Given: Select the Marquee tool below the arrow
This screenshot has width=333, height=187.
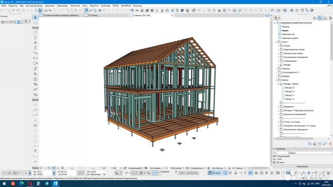Looking at the screenshot, I should (x=36, y=23).
